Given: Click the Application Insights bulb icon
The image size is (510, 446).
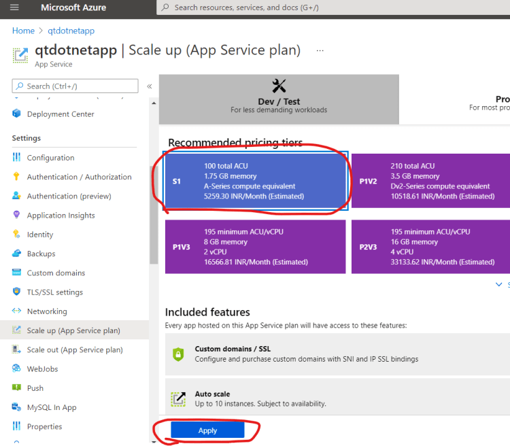Looking at the screenshot, I should coord(16,215).
